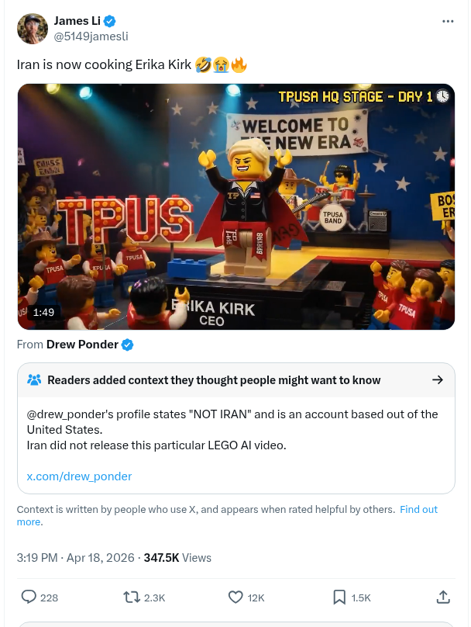Open the three-dot more options menu
471x627 pixels.
coord(448,21)
